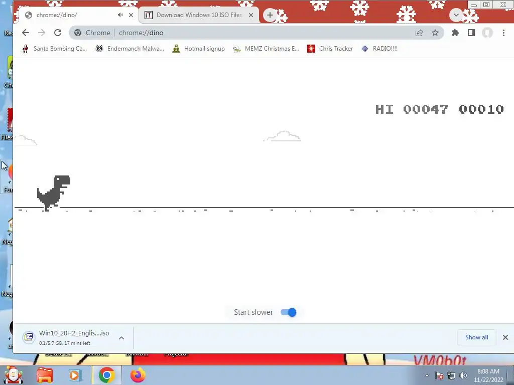Show hidden system tray icons arrow
Image resolution: width=514 pixels, height=385 pixels.
(427, 375)
